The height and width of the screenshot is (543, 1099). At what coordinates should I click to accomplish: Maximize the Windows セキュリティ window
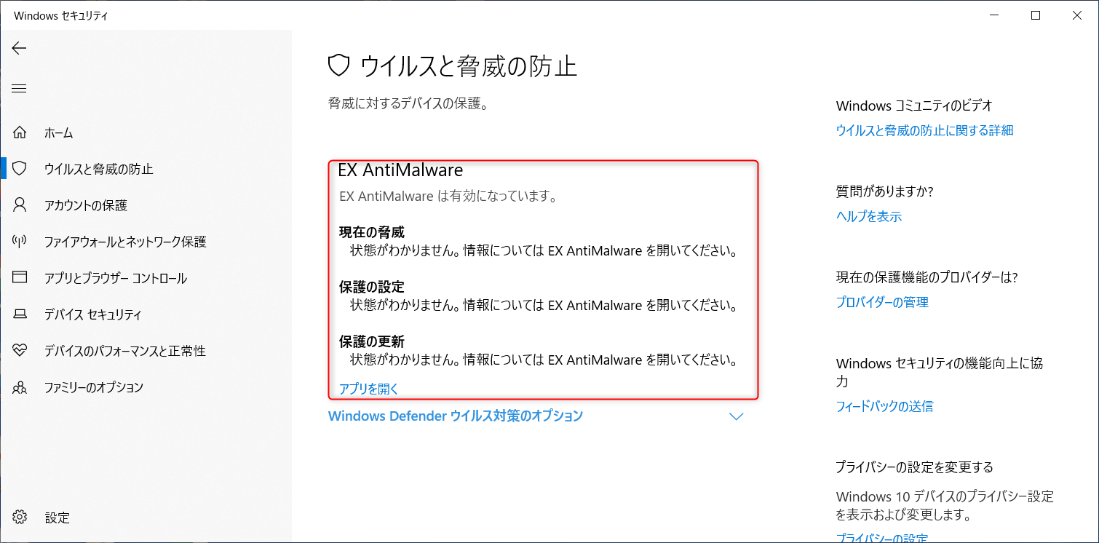click(x=1035, y=15)
